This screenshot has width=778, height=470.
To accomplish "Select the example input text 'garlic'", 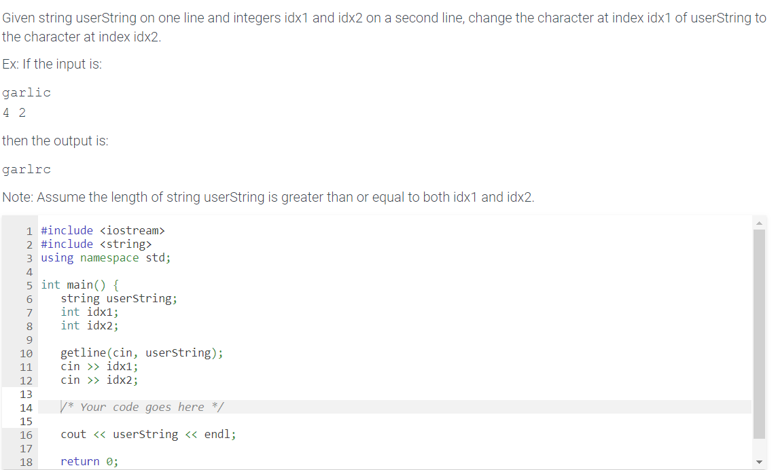I will pos(26,92).
